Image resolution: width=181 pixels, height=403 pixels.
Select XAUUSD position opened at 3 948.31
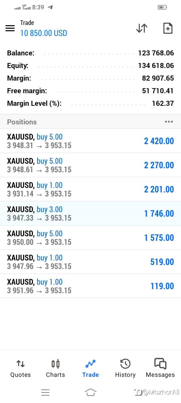point(90,141)
